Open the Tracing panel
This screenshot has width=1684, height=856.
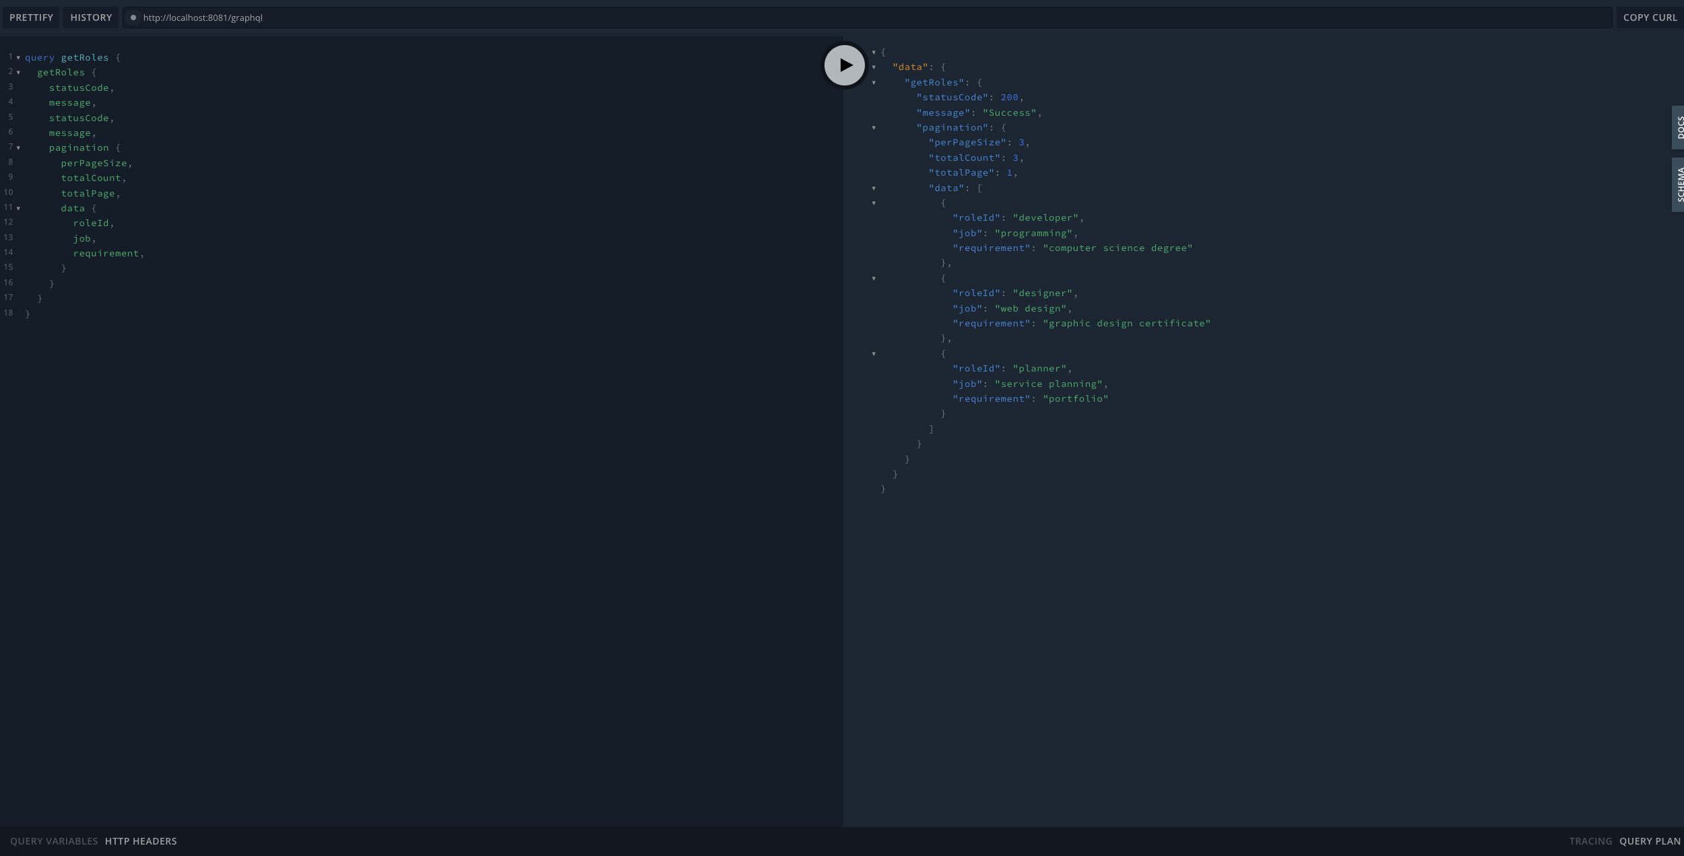point(1590,841)
